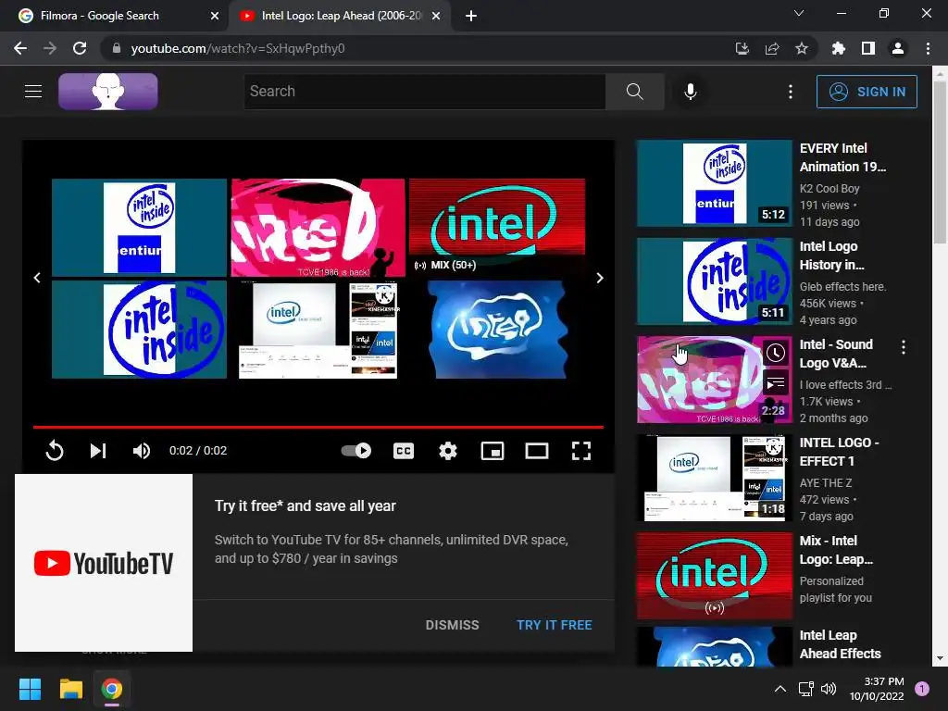Open 'Intel Logo History in...' video title
The height and width of the screenshot is (711, 948).
[831, 256]
